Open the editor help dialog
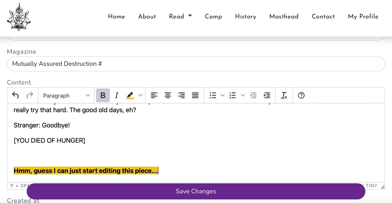The image size is (392, 203). (x=301, y=95)
